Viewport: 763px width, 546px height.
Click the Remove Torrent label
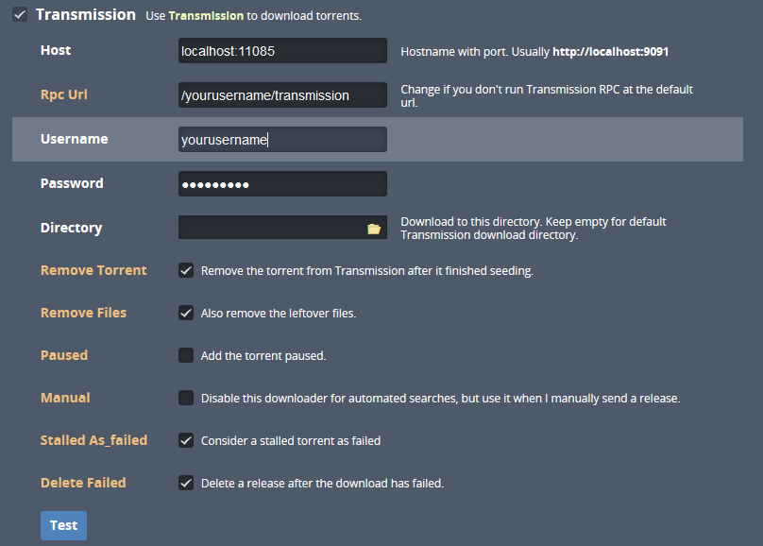click(x=93, y=270)
